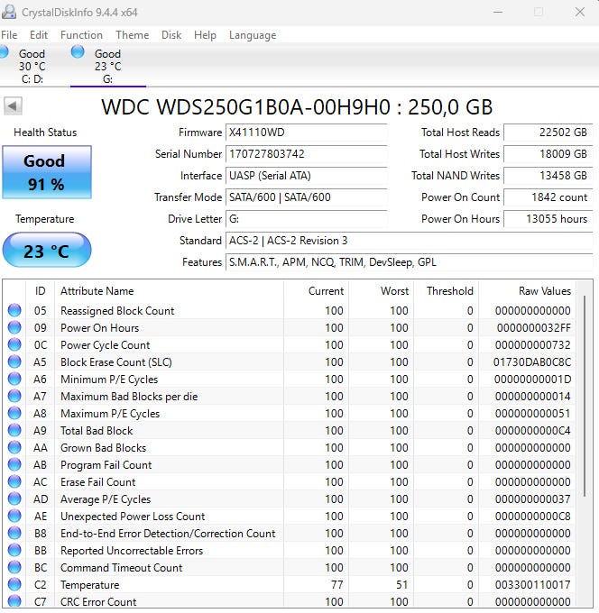Click status orb for Total Bad Block
This screenshot has height=613, width=599.
click(x=14, y=431)
